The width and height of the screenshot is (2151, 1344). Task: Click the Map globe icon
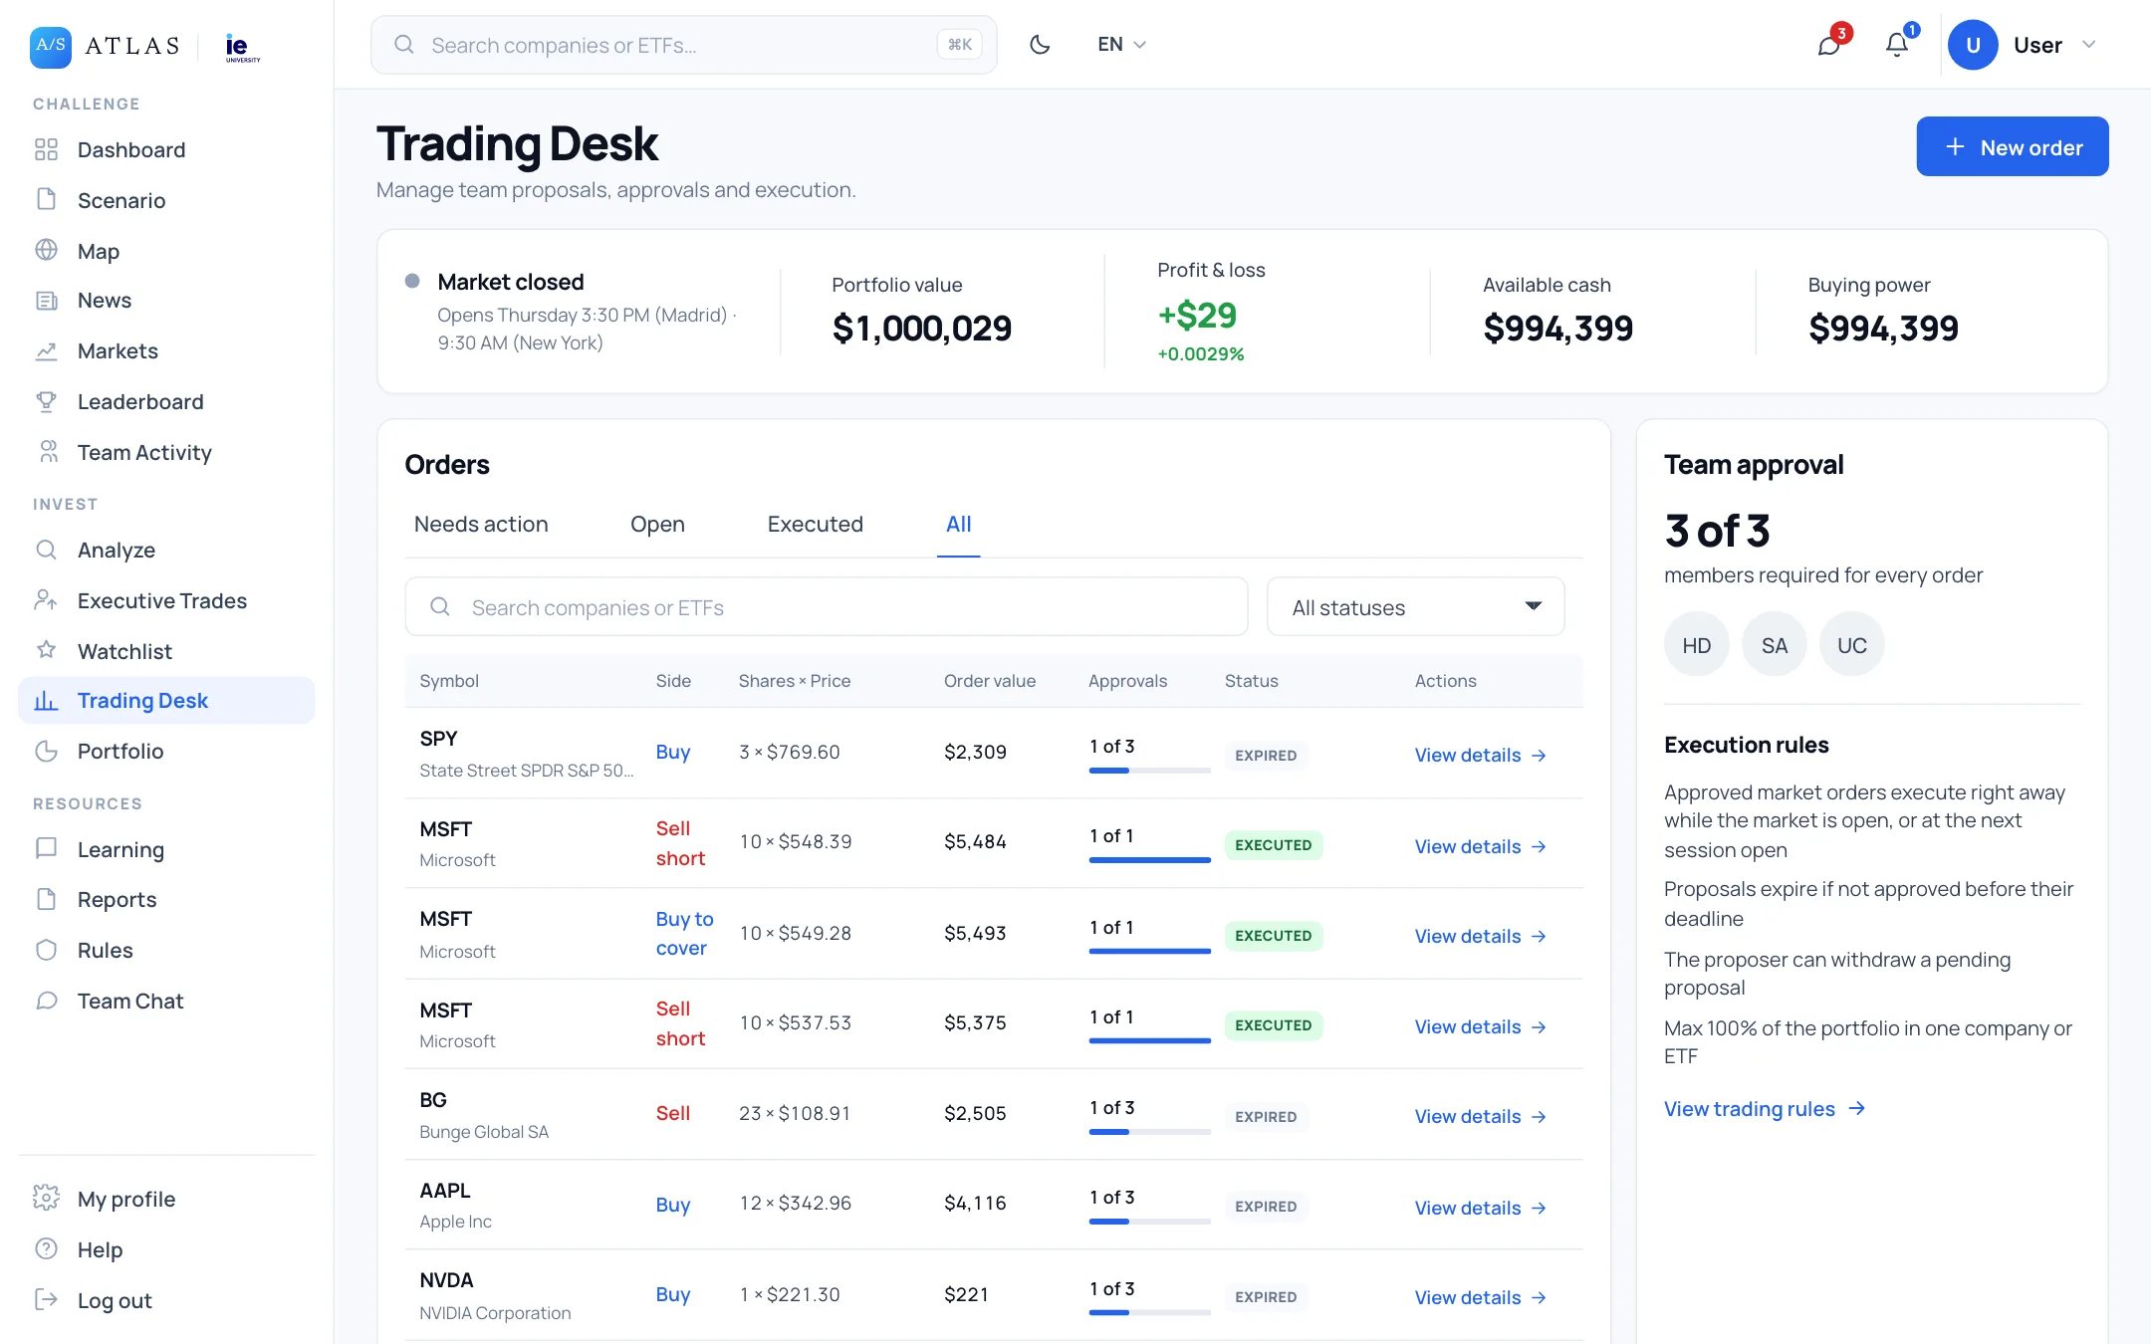(x=46, y=250)
